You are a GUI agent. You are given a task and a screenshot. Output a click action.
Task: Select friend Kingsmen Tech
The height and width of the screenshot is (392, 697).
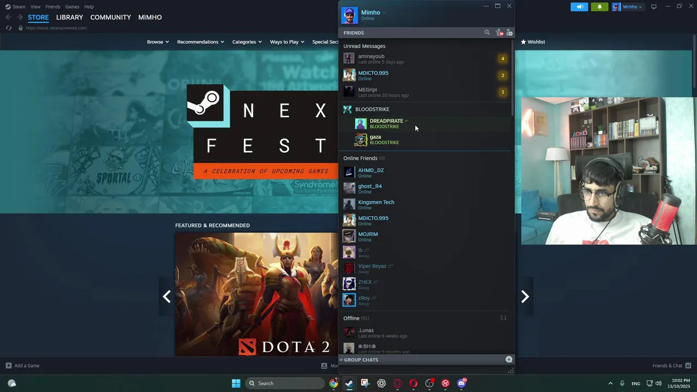tap(425, 205)
